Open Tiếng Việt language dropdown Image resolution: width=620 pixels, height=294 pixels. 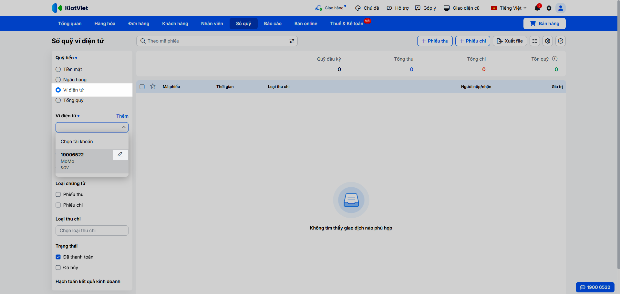coord(509,8)
